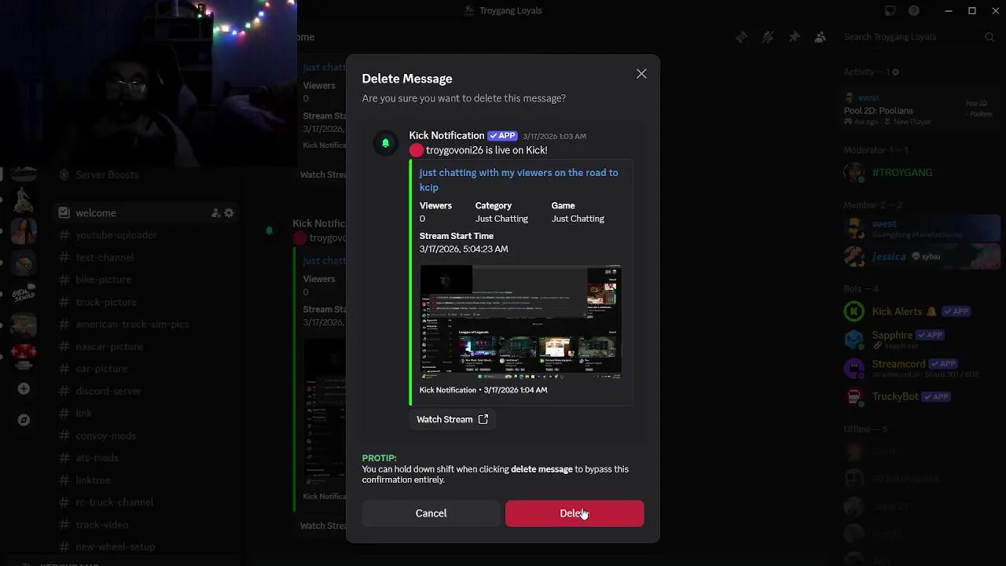Viewport: 1006px width, 566px height.
Task: Open edit channel gear on welcome
Action: click(x=229, y=213)
